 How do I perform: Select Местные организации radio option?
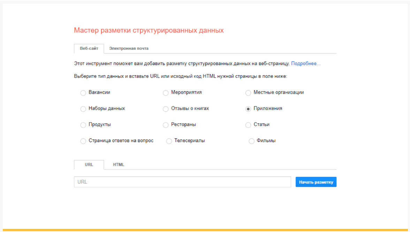coord(248,93)
